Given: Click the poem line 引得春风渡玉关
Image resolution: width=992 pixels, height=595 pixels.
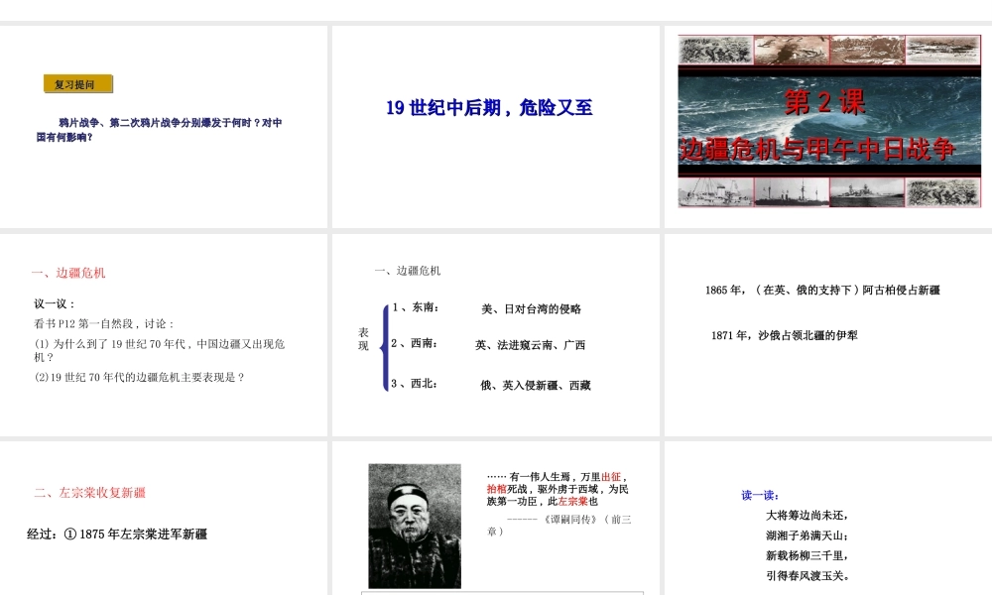Looking at the screenshot, I should tap(807, 575).
